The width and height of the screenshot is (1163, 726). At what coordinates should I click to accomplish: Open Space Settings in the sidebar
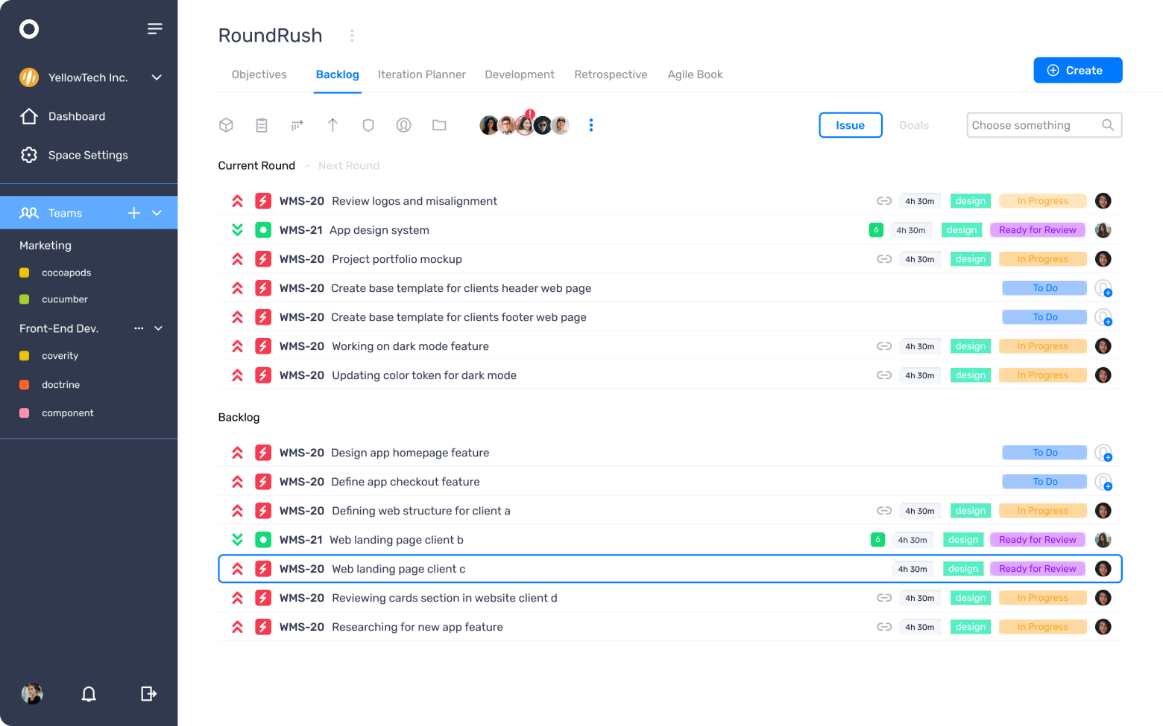(x=87, y=155)
